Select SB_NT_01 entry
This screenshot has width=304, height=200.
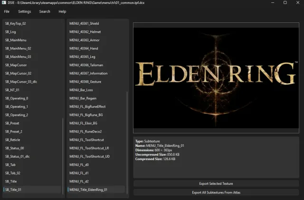coord(32,90)
